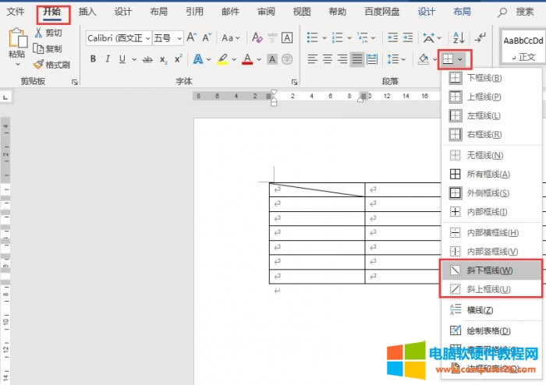Viewport: 546px width, 385px height.
Task: Select the Copy (复制) icon
Action: point(38,49)
